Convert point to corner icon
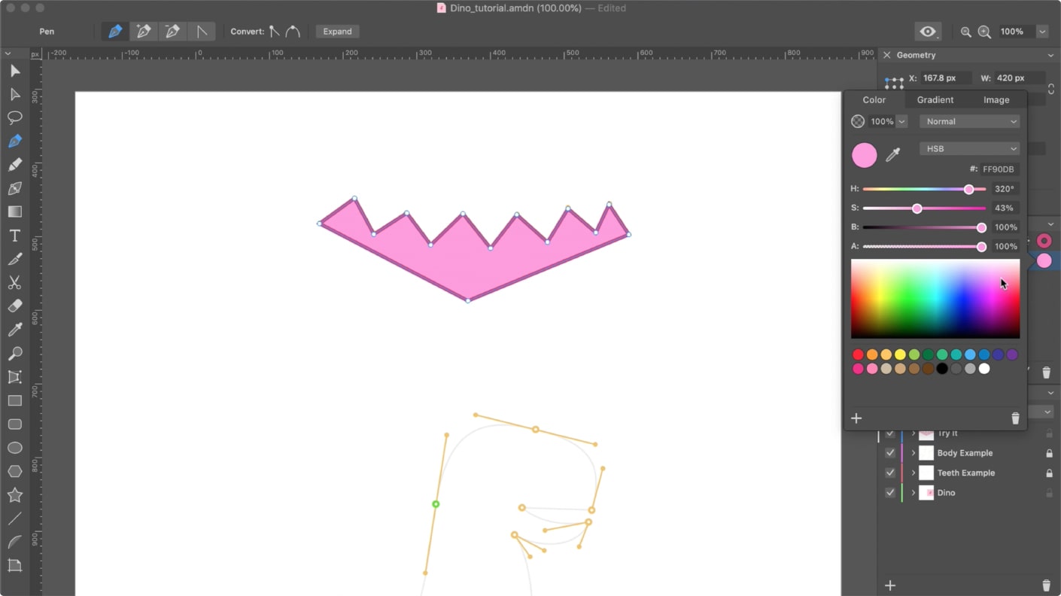The height and width of the screenshot is (596, 1061). click(275, 32)
